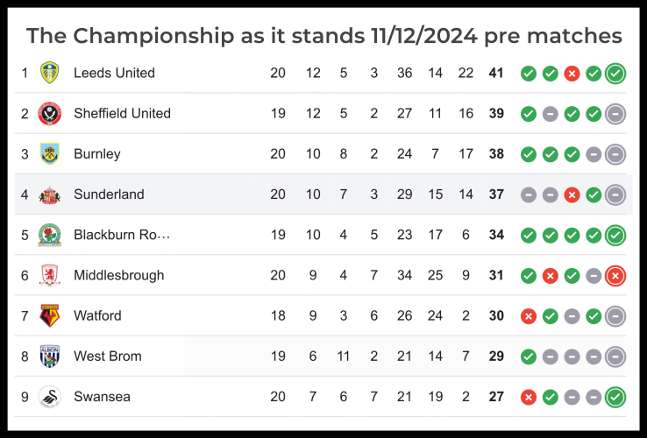Click the Watford club crest
647x438 pixels.
point(49,315)
